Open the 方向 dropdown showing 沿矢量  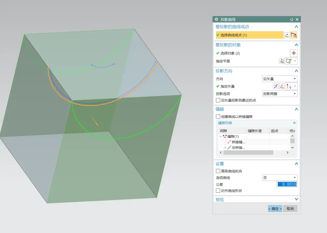[279, 79]
